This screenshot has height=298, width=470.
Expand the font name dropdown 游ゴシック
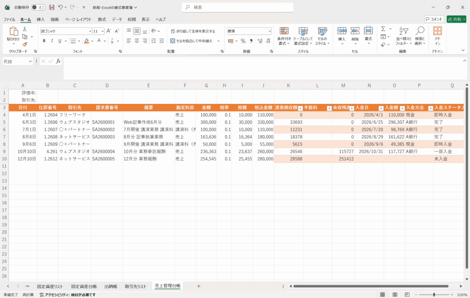90,31
